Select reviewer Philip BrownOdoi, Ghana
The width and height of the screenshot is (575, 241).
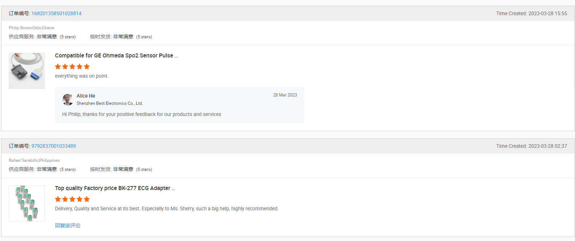click(31, 28)
